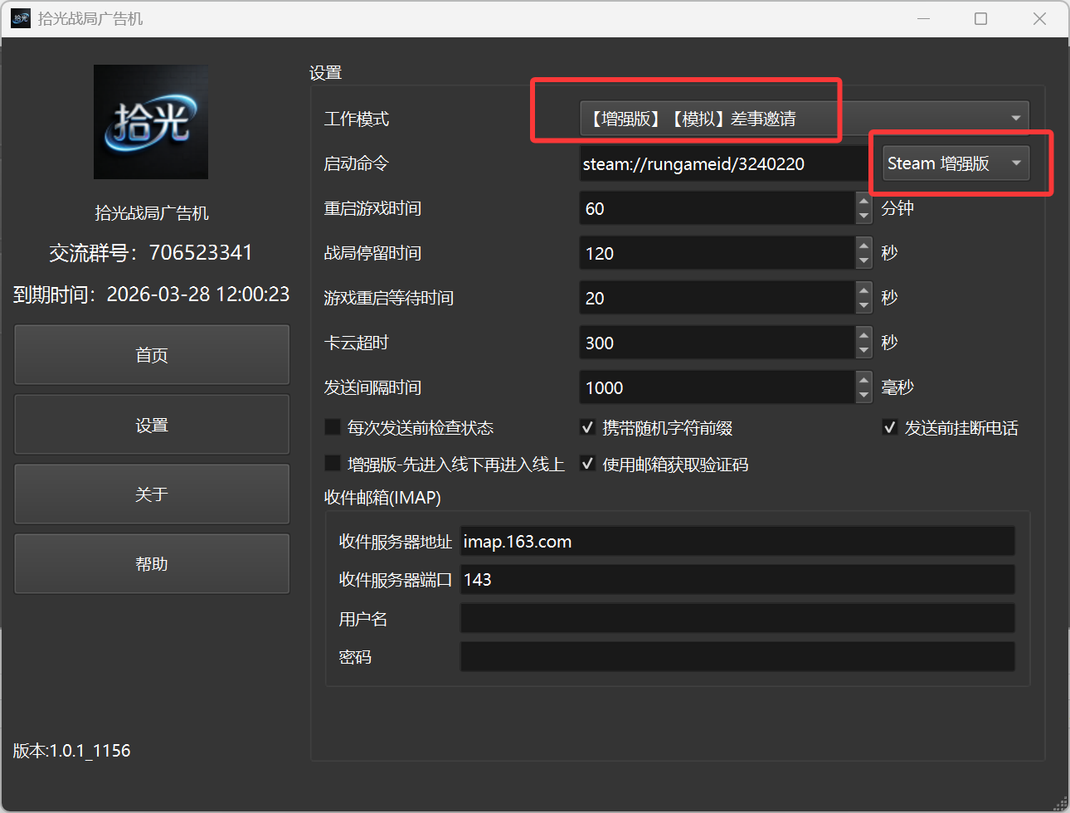This screenshot has height=813, width=1070.
Task: Go to 首页 page
Action: [x=152, y=355]
